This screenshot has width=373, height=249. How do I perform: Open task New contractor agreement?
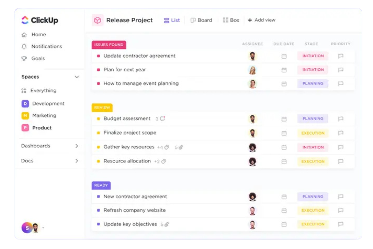tap(135, 197)
